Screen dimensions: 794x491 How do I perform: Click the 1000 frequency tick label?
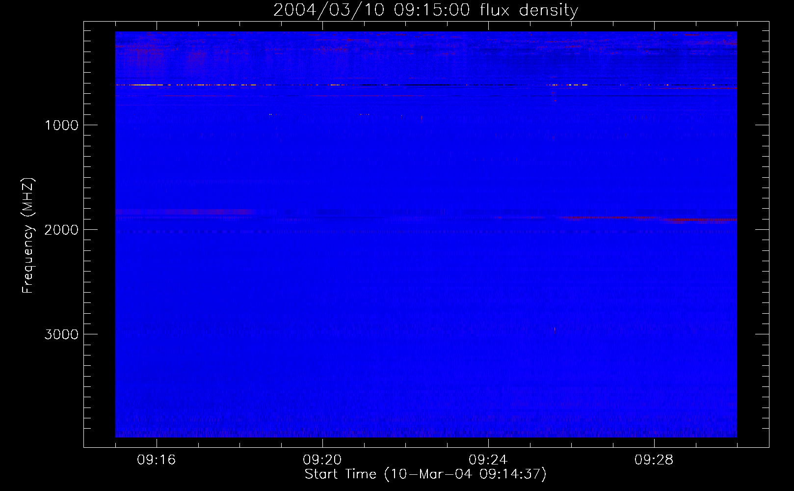[61, 125]
